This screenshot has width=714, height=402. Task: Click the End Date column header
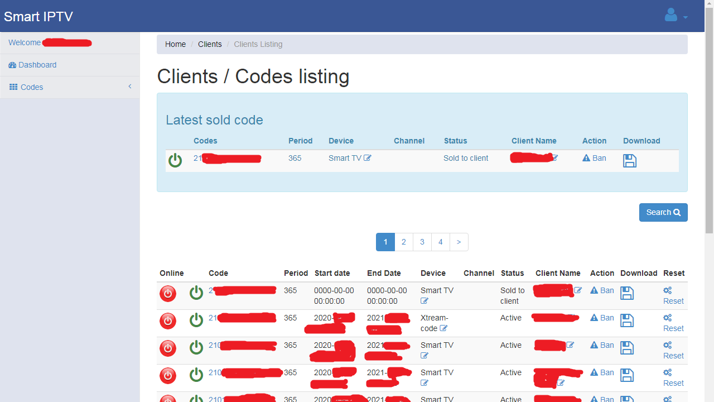384,273
